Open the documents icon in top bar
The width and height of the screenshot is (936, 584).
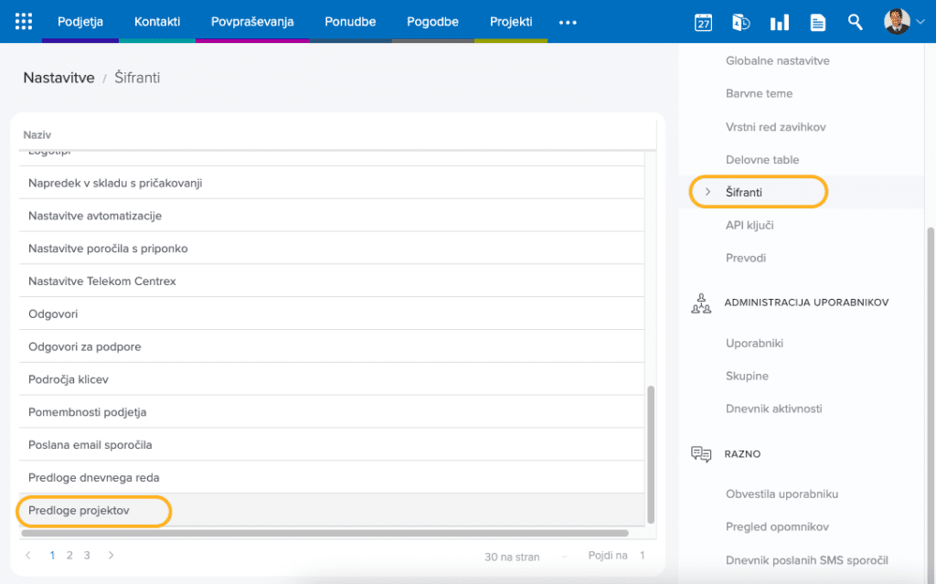(817, 23)
